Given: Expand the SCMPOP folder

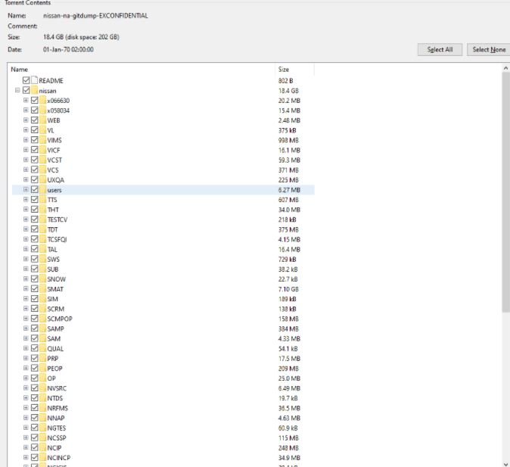Looking at the screenshot, I should click(x=26, y=319).
